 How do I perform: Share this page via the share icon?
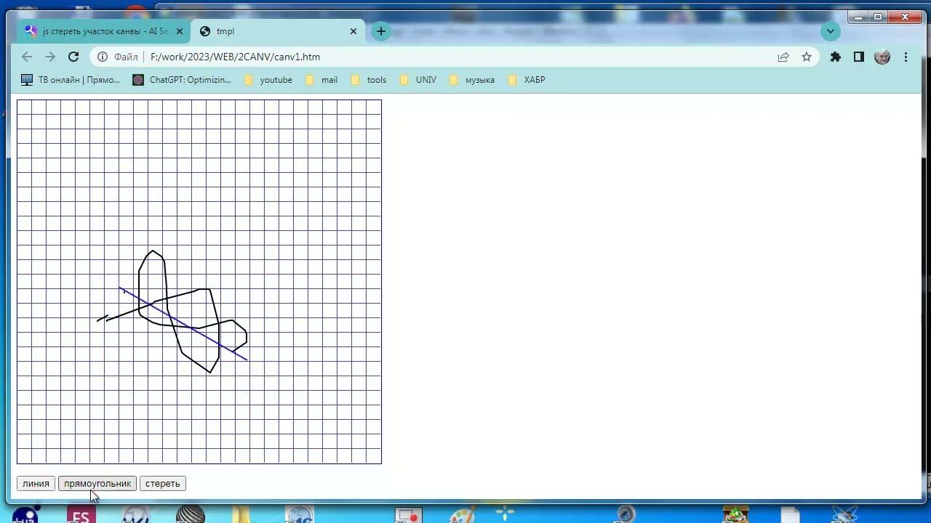783,57
